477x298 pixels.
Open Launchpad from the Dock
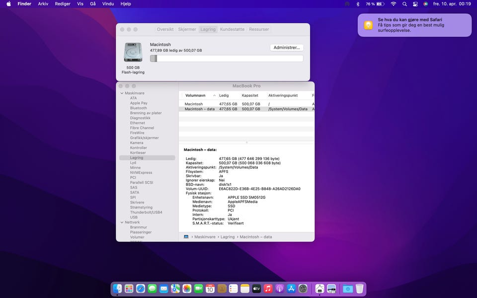tap(129, 288)
